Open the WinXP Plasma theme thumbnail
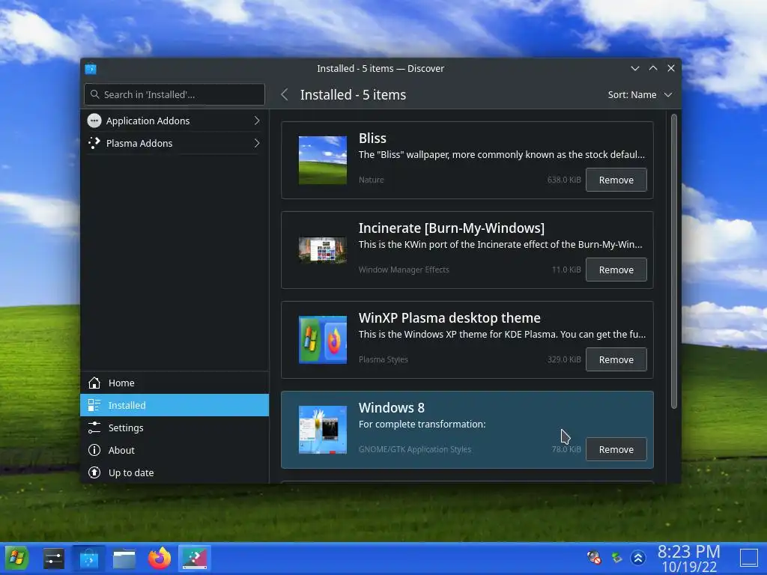Screen dimensions: 767x575 (323, 340)
